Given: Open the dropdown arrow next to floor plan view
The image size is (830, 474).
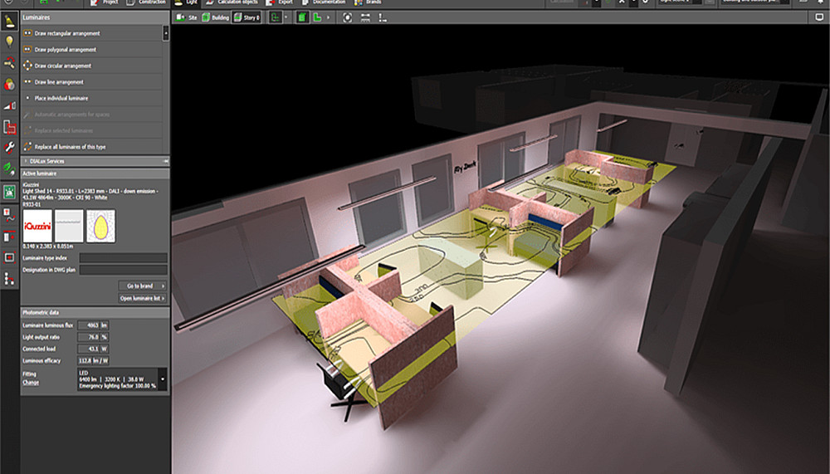Looking at the screenshot, I should (286, 17).
